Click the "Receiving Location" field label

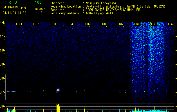click(66, 6)
